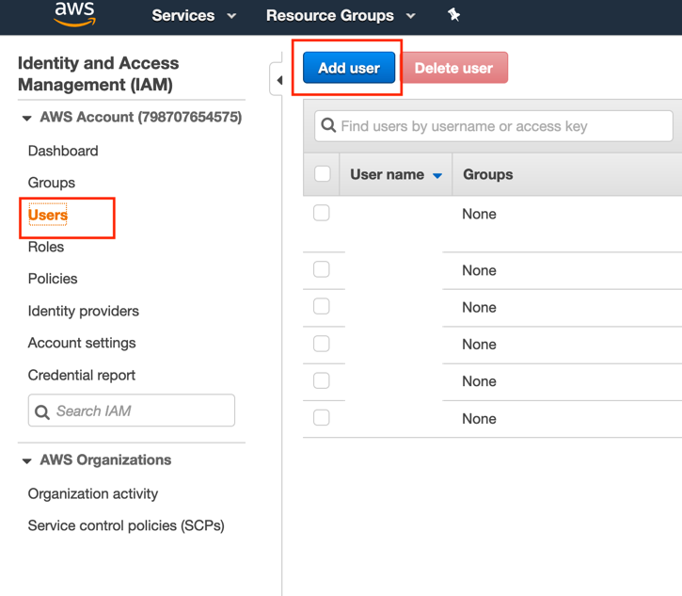Toggle the select-all users checkbox in header
This screenshot has width=682, height=596.
(x=323, y=173)
